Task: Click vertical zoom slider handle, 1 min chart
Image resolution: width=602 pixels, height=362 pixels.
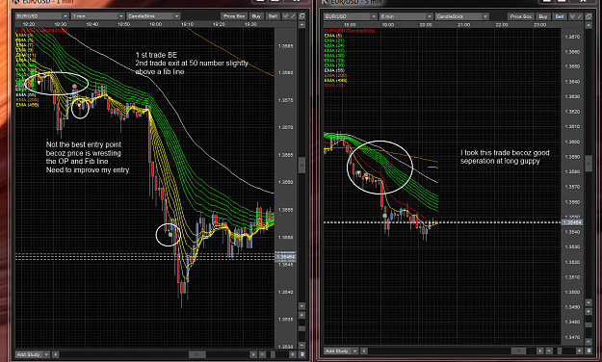Action: point(302,328)
